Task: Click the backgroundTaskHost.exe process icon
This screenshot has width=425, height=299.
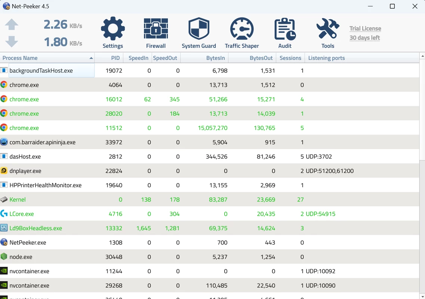Action: 4,71
